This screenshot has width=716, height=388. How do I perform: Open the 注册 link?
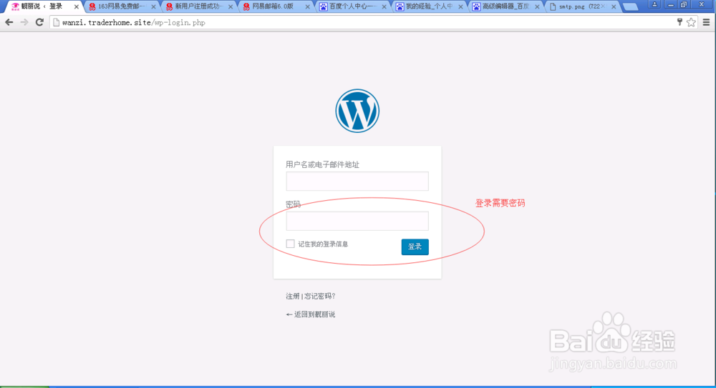pos(293,297)
